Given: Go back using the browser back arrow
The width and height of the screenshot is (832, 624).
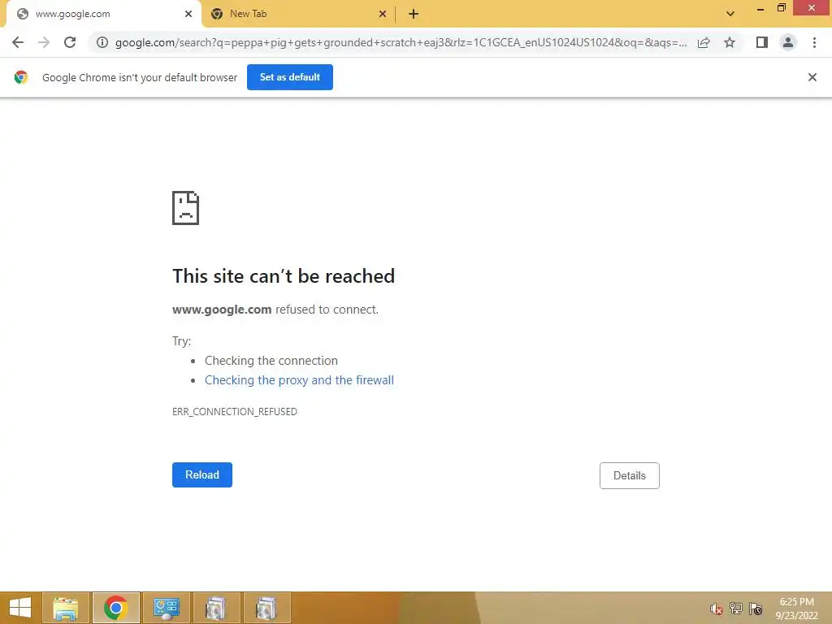Looking at the screenshot, I should point(18,42).
